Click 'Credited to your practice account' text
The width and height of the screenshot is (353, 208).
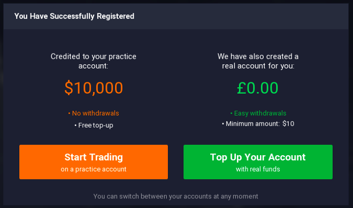tap(94, 61)
